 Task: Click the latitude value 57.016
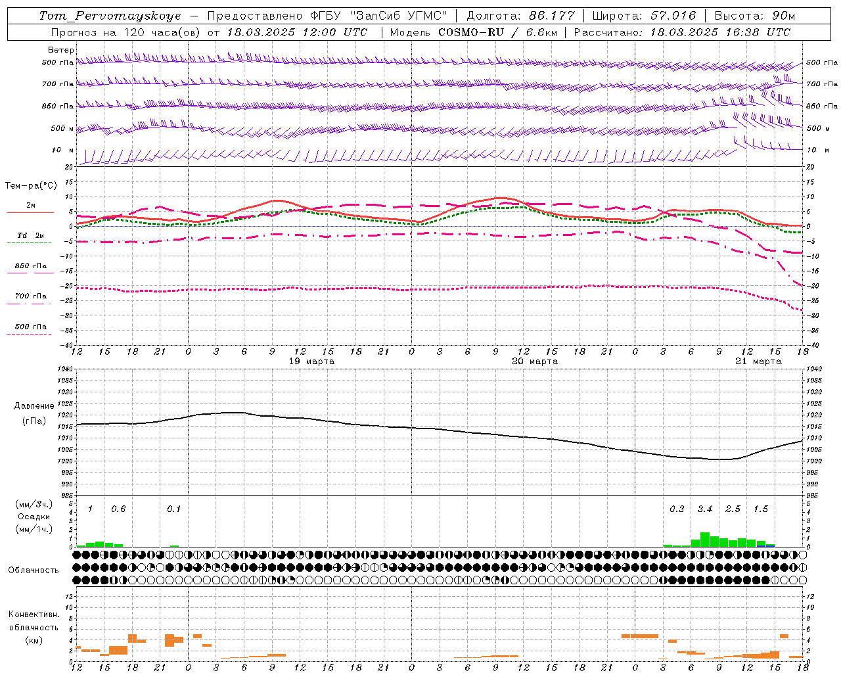(x=673, y=16)
